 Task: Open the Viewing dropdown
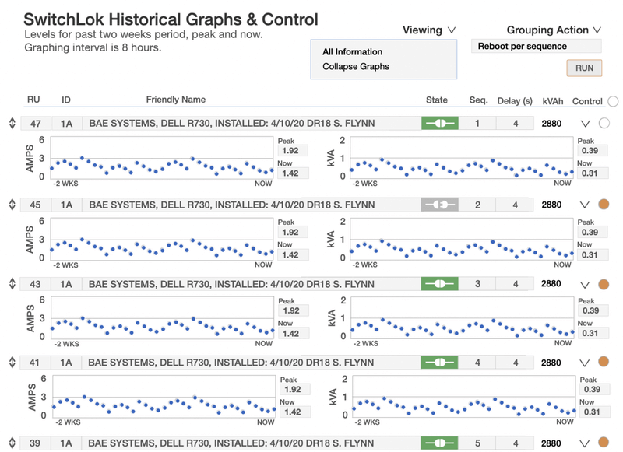click(x=428, y=30)
